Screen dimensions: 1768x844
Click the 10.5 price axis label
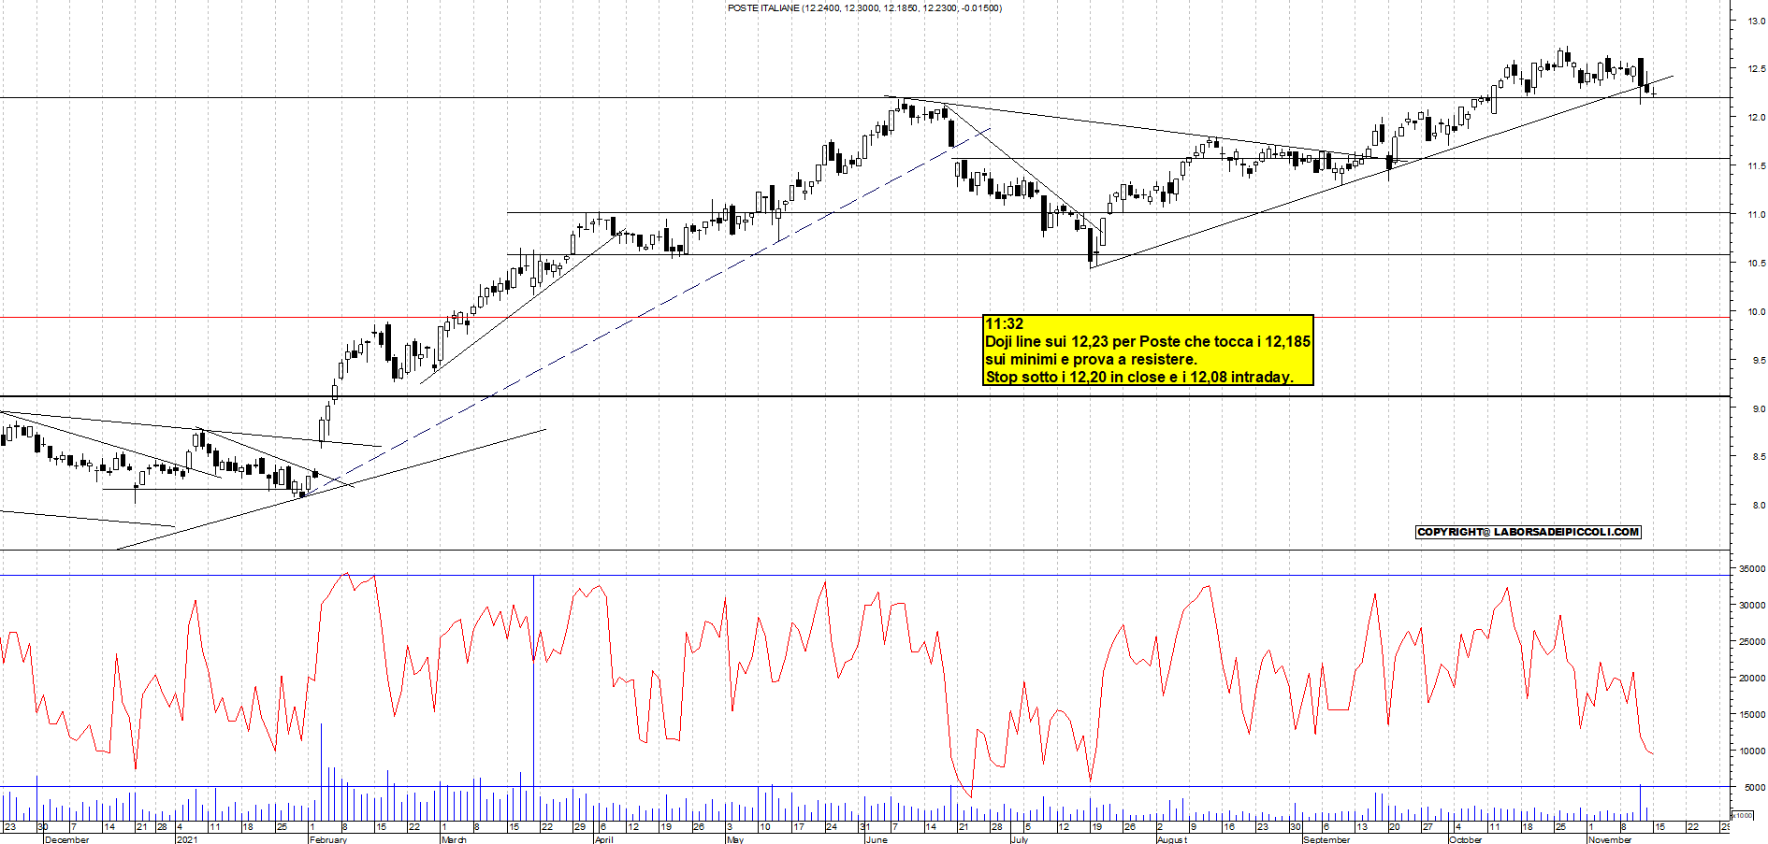(1757, 264)
